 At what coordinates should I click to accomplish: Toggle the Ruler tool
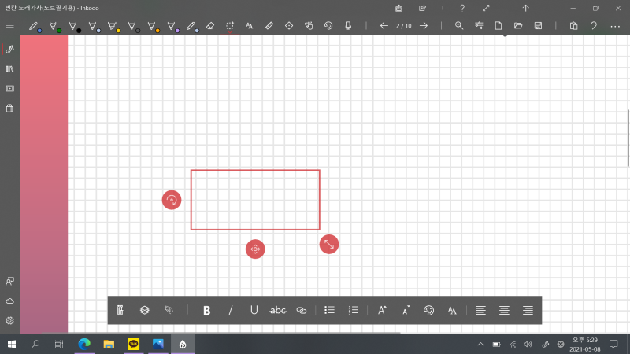click(x=269, y=26)
